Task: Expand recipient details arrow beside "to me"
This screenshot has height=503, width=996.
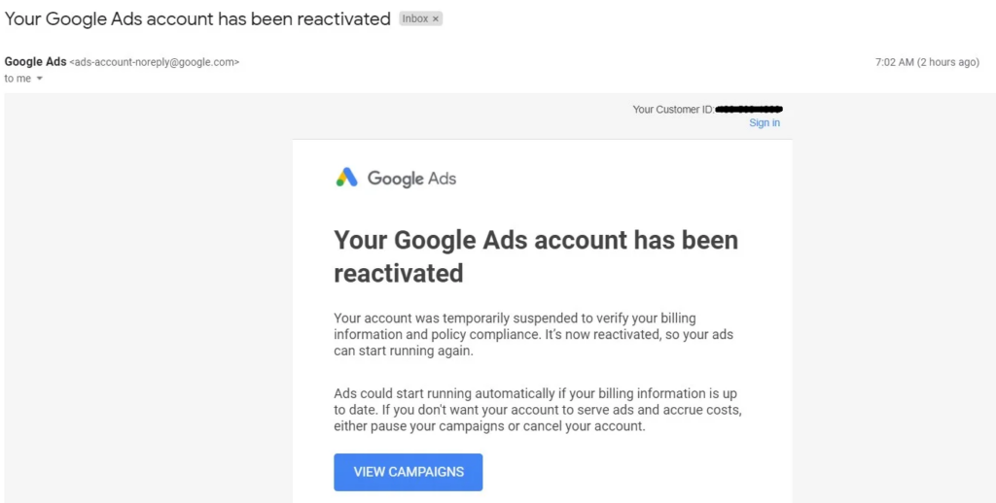Action: (40, 80)
